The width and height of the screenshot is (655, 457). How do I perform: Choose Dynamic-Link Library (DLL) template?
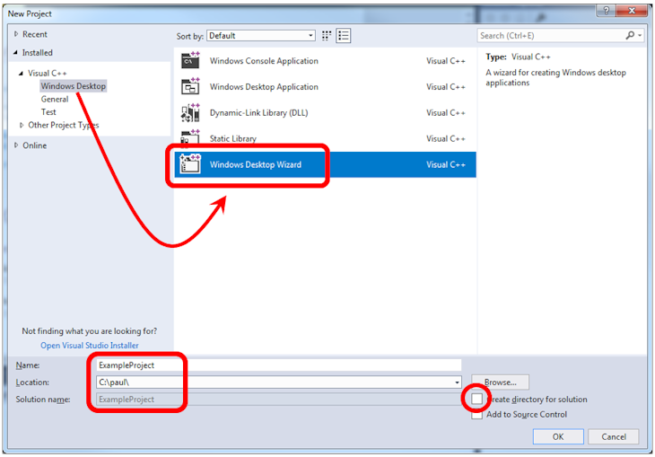[x=258, y=113]
